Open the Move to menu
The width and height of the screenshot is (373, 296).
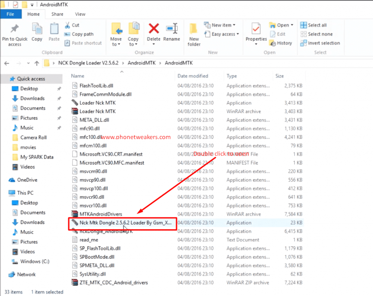[116, 35]
